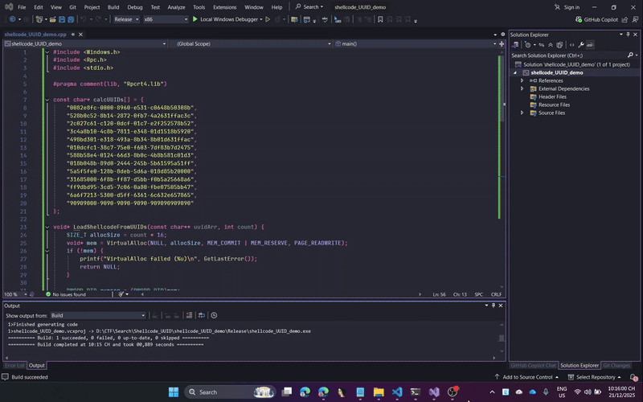
Task: Toggle auto-hide pin on Solution Explorer
Action: pyautogui.click(x=627, y=34)
